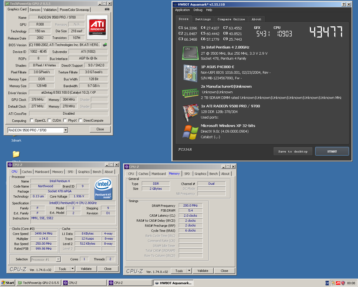The width and height of the screenshot is (358, 287).
Task: Click the Aquamark total score 43477
Action: (326, 32)
